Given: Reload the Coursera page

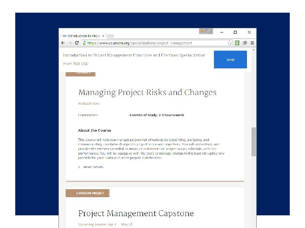Looking at the screenshot, I should tap(77, 43).
